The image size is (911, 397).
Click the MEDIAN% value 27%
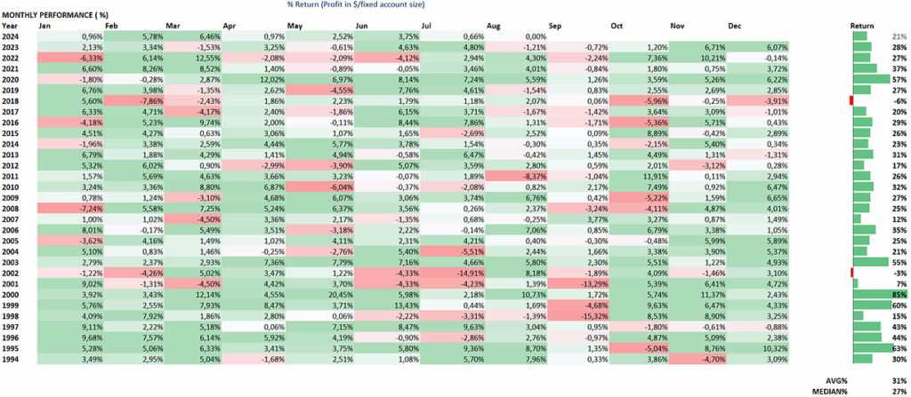point(900,391)
